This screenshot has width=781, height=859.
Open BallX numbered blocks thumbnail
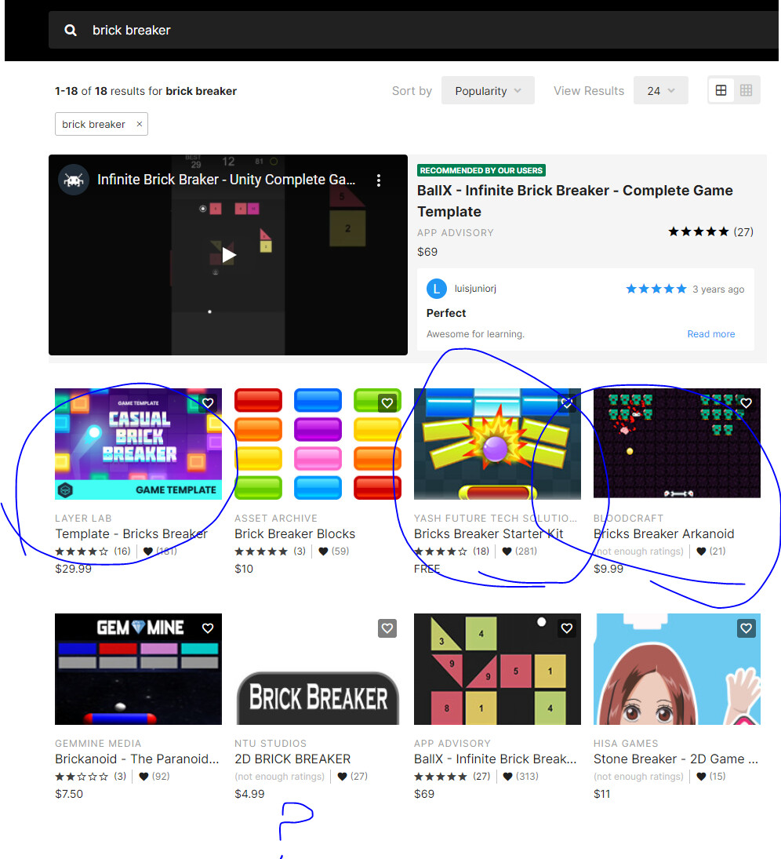(x=497, y=669)
